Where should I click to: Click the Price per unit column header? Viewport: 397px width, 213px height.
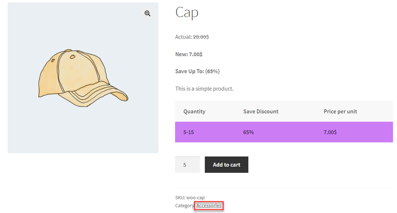(x=340, y=111)
